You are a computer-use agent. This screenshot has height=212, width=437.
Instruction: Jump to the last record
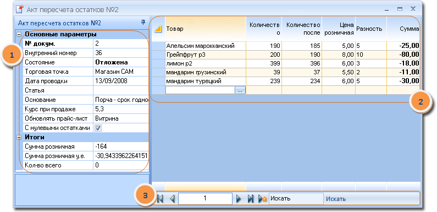251,199
